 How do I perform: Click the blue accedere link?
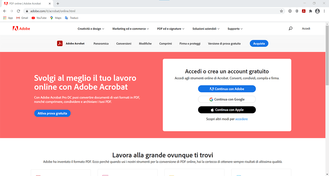[242, 119]
